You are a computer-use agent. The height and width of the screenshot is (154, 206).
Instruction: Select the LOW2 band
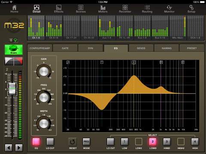click(139, 142)
